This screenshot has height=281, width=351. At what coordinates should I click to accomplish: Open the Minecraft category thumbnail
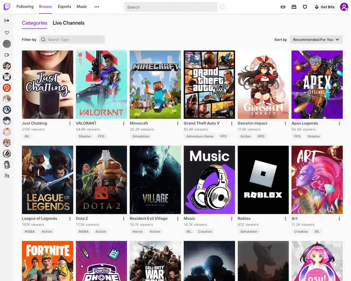click(x=155, y=84)
